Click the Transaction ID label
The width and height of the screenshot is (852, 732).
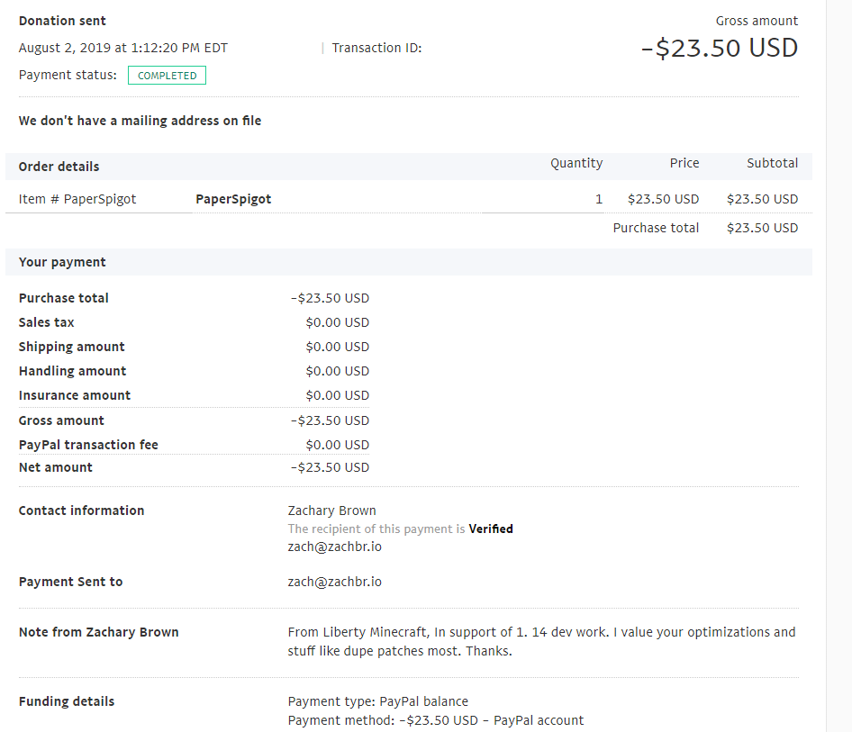(x=376, y=48)
